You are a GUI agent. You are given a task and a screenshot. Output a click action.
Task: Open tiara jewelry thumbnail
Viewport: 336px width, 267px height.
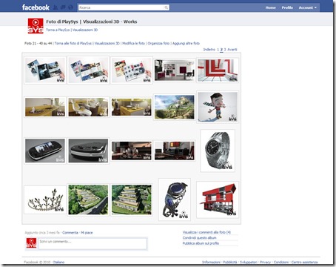pyautogui.click(x=45, y=200)
